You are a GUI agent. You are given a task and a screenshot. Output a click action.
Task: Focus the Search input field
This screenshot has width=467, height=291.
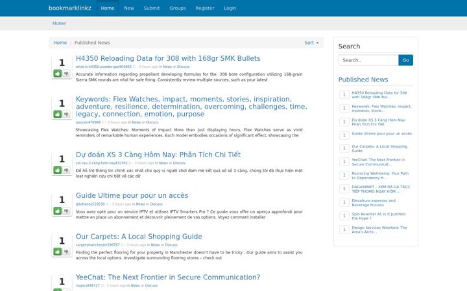368,60
